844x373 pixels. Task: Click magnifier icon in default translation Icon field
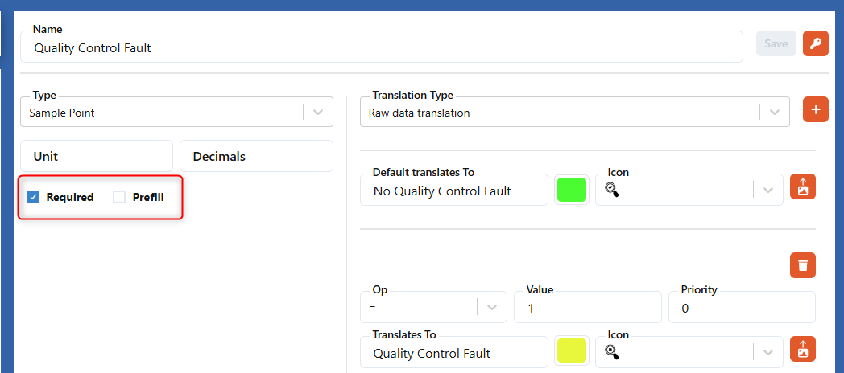coord(612,191)
